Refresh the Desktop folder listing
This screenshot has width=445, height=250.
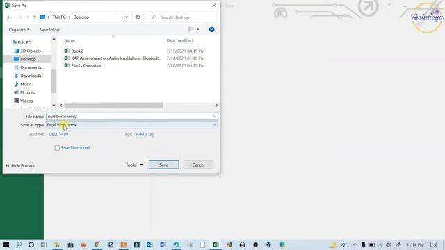[138, 17]
